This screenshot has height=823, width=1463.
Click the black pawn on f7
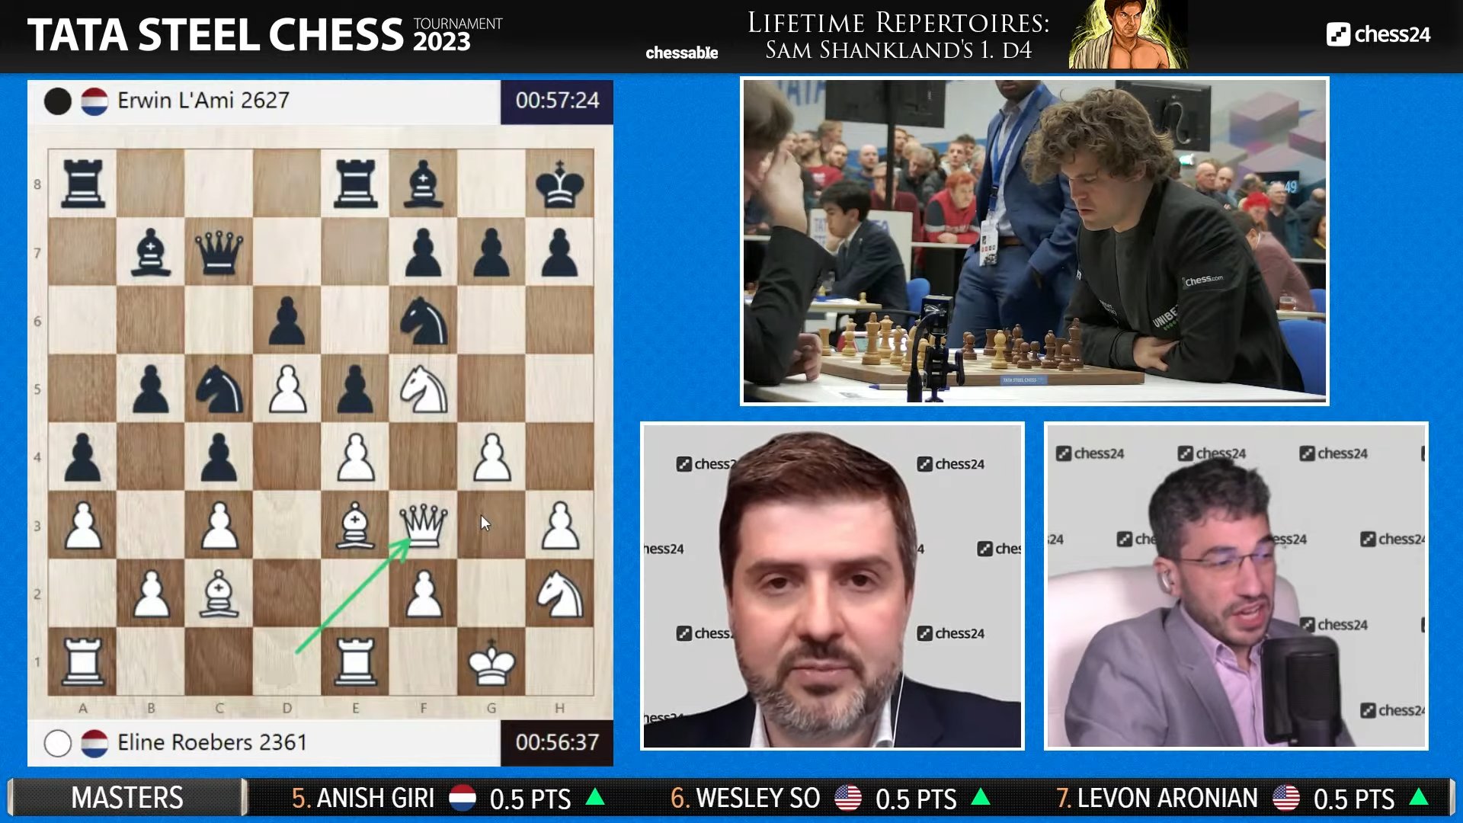pyautogui.click(x=423, y=252)
